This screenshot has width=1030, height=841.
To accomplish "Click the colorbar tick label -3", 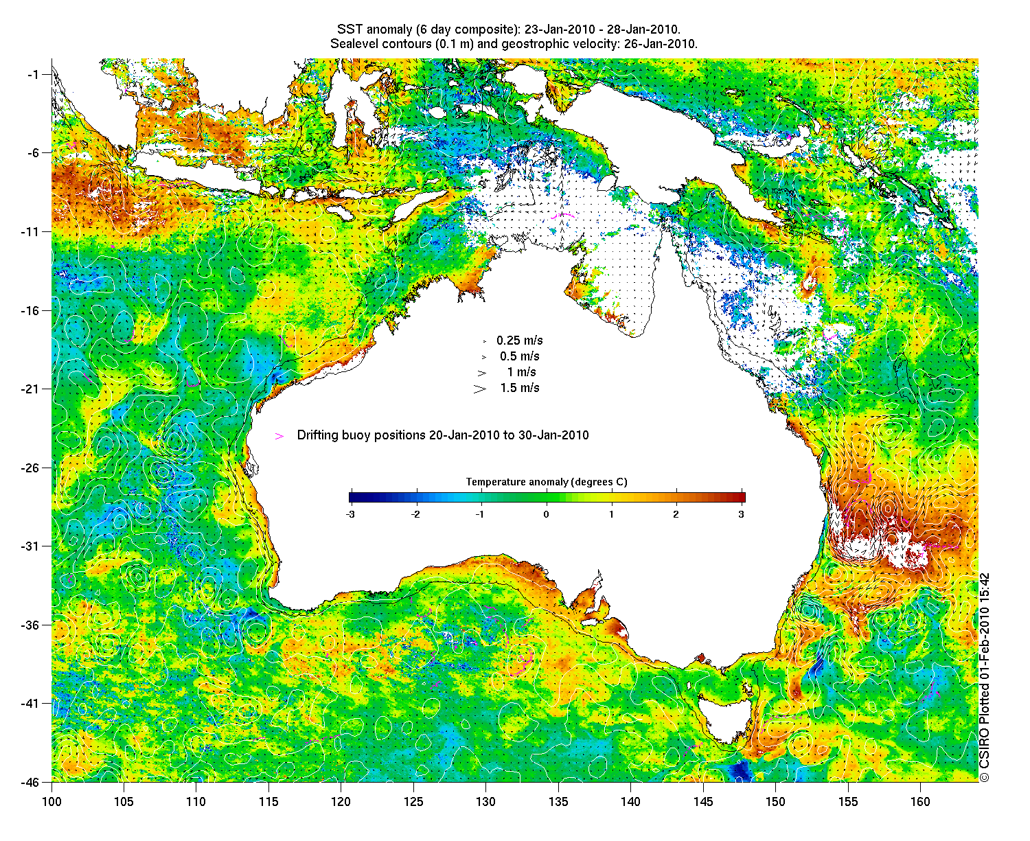I will [x=350, y=514].
